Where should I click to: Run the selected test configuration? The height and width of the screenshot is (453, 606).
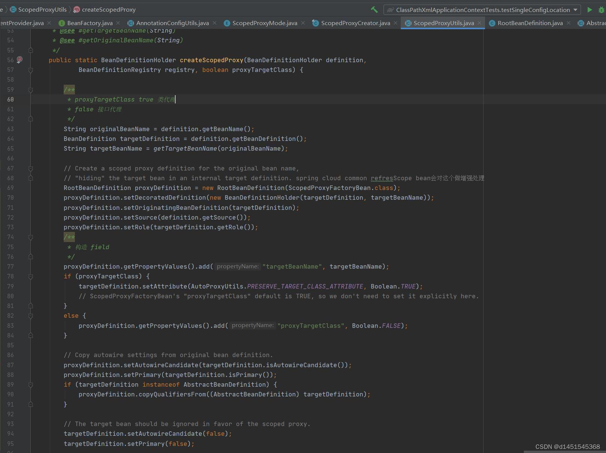590,10
